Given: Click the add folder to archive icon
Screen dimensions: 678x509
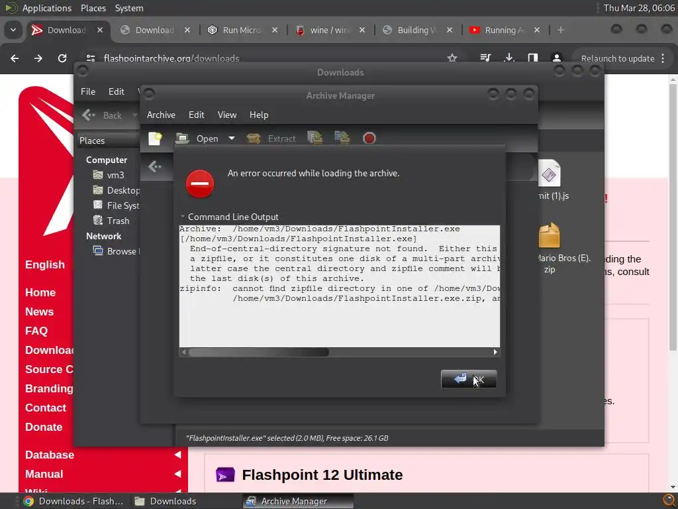Looking at the screenshot, I should 342,138.
